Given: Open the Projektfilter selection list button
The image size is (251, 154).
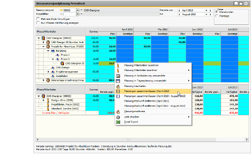Looking at the screenshot, I should click(77, 14).
